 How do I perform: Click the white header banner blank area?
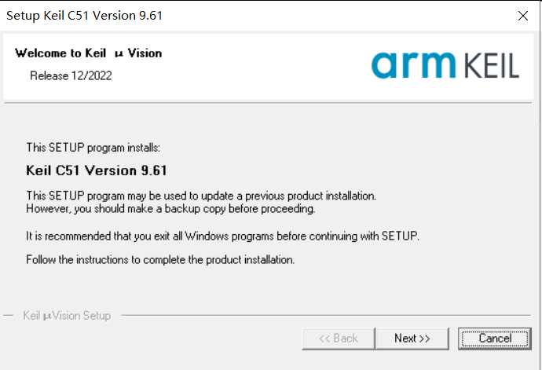pyautogui.click(x=262, y=66)
